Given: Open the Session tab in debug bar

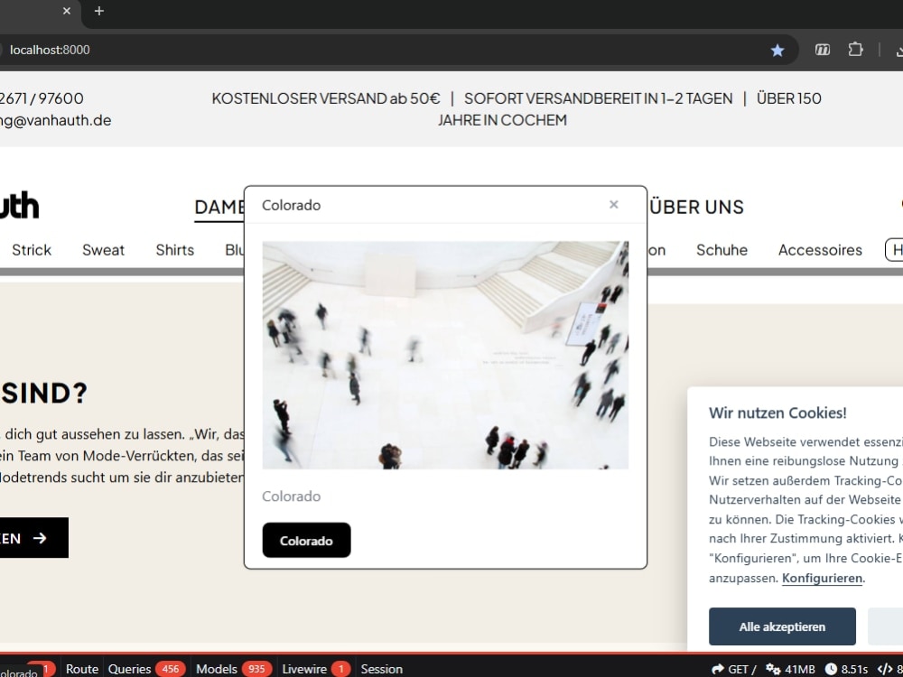Looking at the screenshot, I should (381, 669).
